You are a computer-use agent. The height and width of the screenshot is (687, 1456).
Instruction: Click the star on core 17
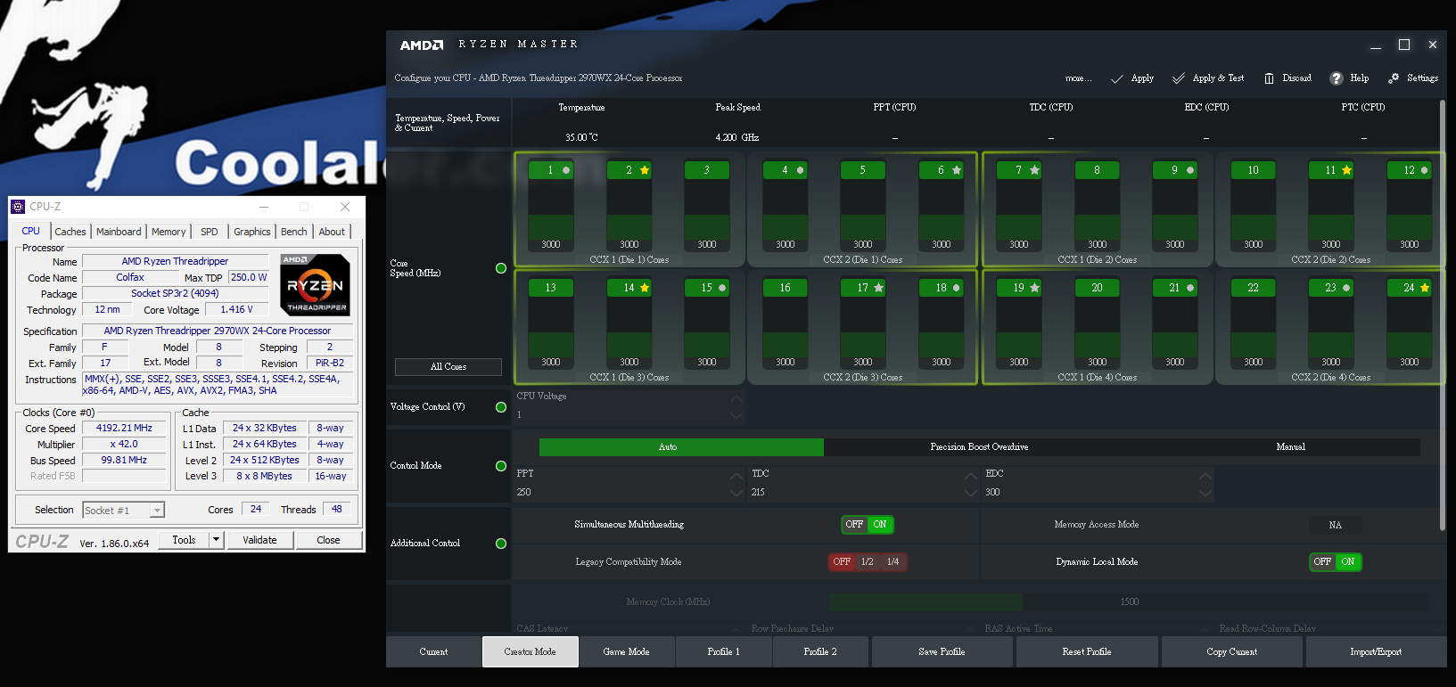(878, 288)
